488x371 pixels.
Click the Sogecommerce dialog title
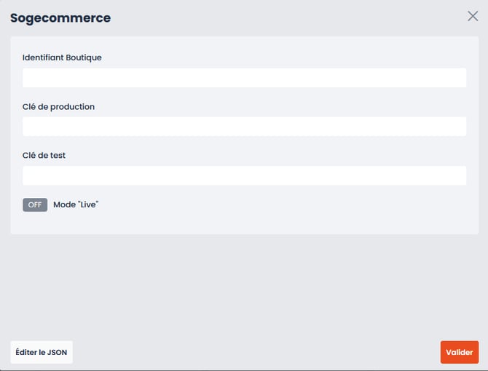coord(60,18)
